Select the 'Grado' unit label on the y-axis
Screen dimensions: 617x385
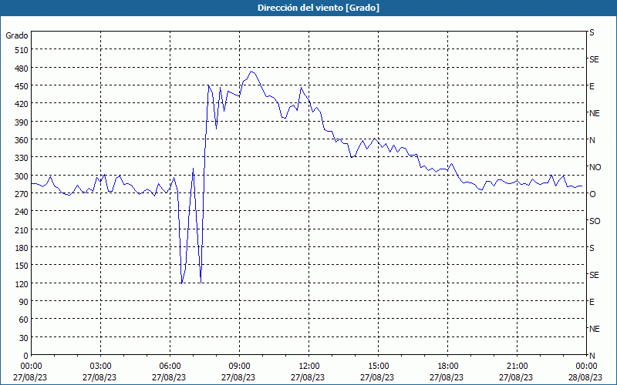pos(17,35)
